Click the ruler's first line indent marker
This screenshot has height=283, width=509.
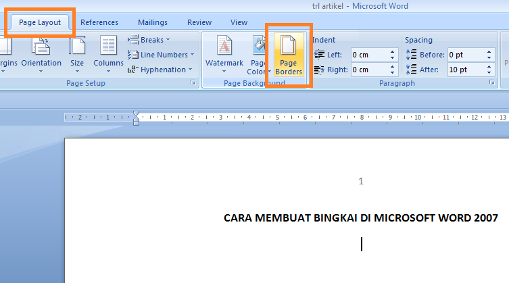[136, 113]
